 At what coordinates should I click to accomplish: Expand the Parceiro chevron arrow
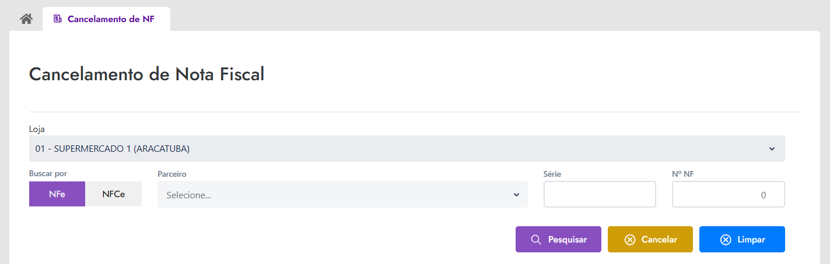coord(516,195)
